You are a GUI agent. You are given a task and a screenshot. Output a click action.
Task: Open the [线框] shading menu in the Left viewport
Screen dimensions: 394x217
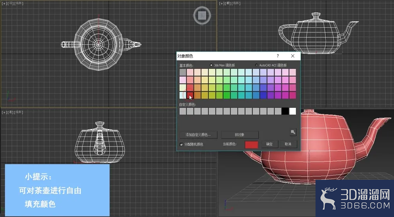18,112
